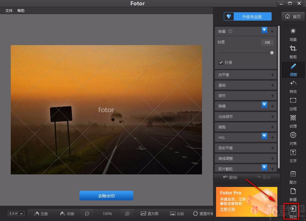The width and height of the screenshot is (306, 221).
Task: Toggle the 补偿 compensation checkbox
Action: 221,62
